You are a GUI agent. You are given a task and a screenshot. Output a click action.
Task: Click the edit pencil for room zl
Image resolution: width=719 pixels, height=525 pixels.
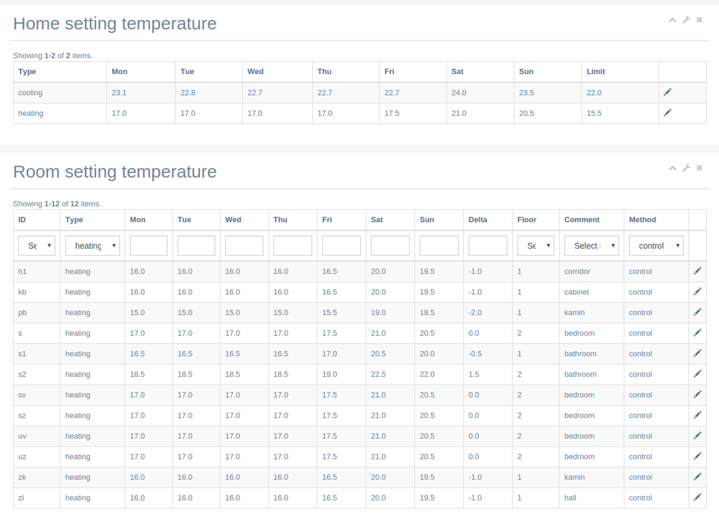697,498
